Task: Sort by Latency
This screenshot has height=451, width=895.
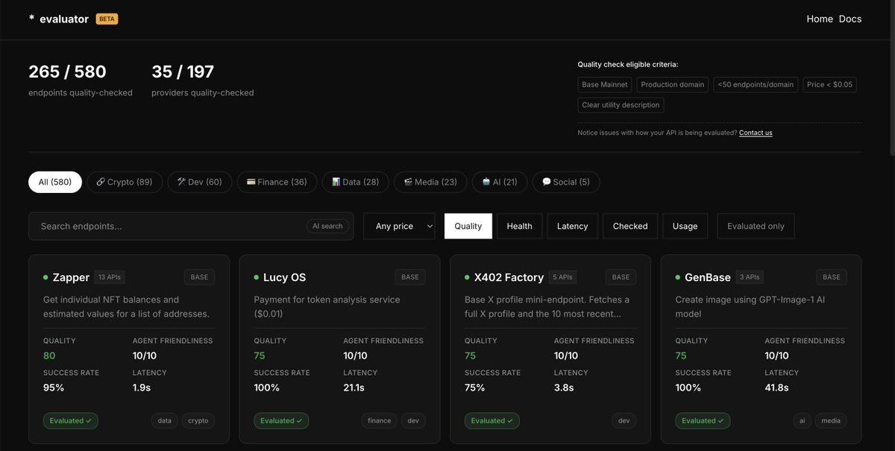Action: coord(573,226)
